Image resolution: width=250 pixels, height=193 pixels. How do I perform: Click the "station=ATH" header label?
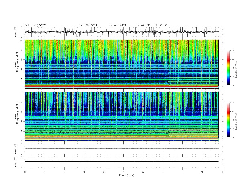(x=117, y=25)
